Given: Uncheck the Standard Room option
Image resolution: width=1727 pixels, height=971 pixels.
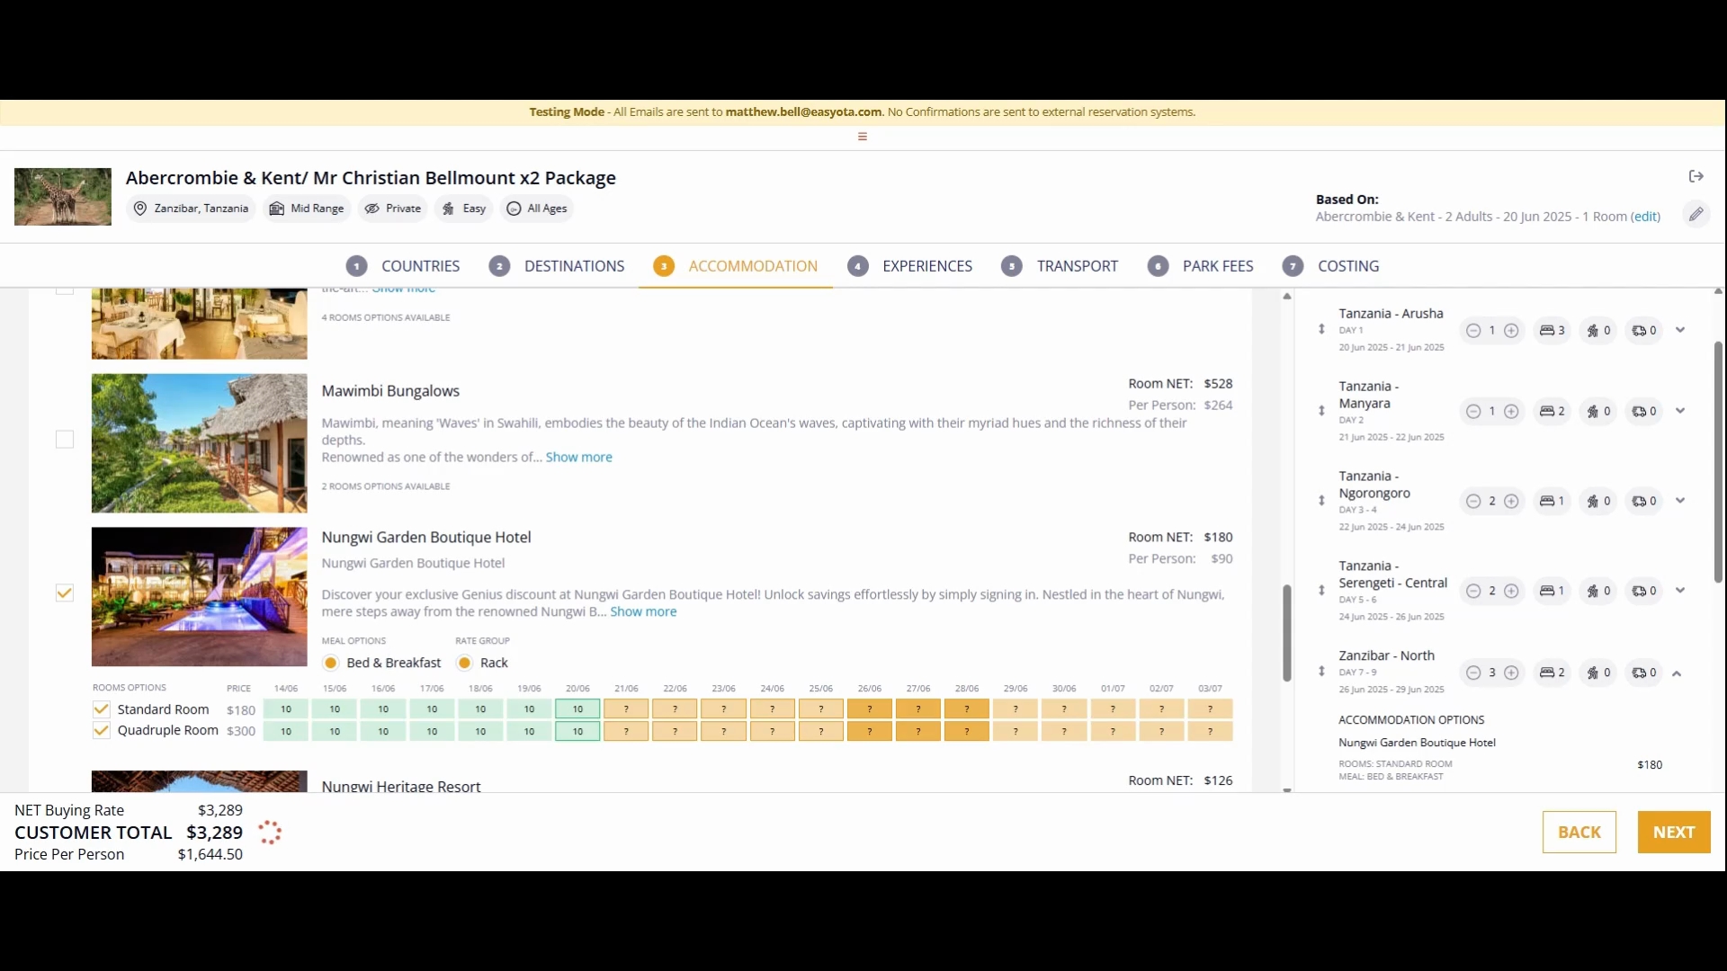Looking at the screenshot, I should point(102,709).
